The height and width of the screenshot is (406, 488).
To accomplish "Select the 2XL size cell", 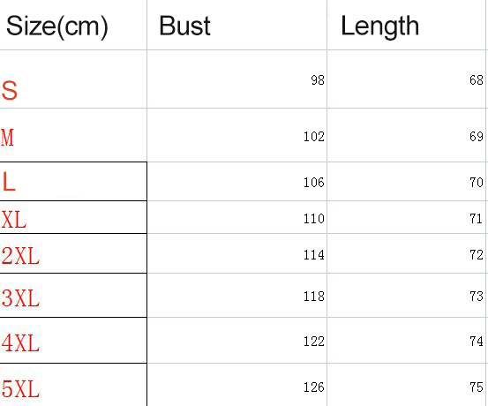I will [73, 253].
